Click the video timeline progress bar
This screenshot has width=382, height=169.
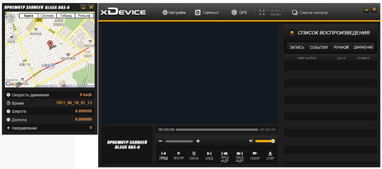tap(217, 129)
